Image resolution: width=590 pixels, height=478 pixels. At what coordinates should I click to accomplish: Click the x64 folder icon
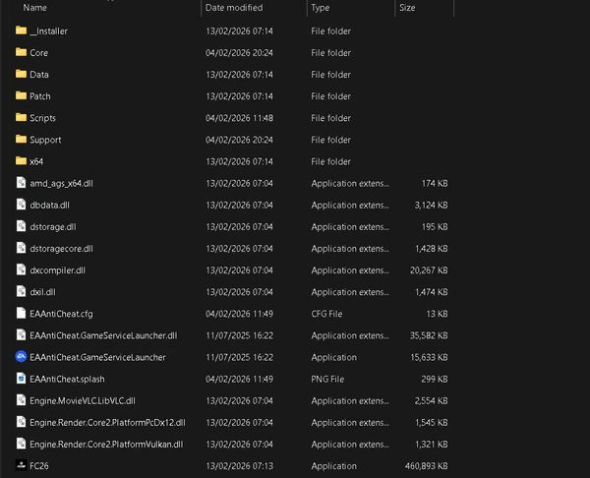coord(21,161)
